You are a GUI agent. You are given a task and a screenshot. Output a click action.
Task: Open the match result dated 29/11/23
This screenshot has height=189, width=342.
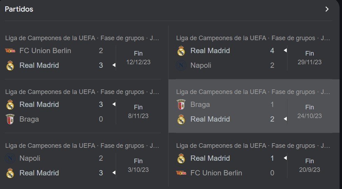pyautogui.click(x=309, y=58)
